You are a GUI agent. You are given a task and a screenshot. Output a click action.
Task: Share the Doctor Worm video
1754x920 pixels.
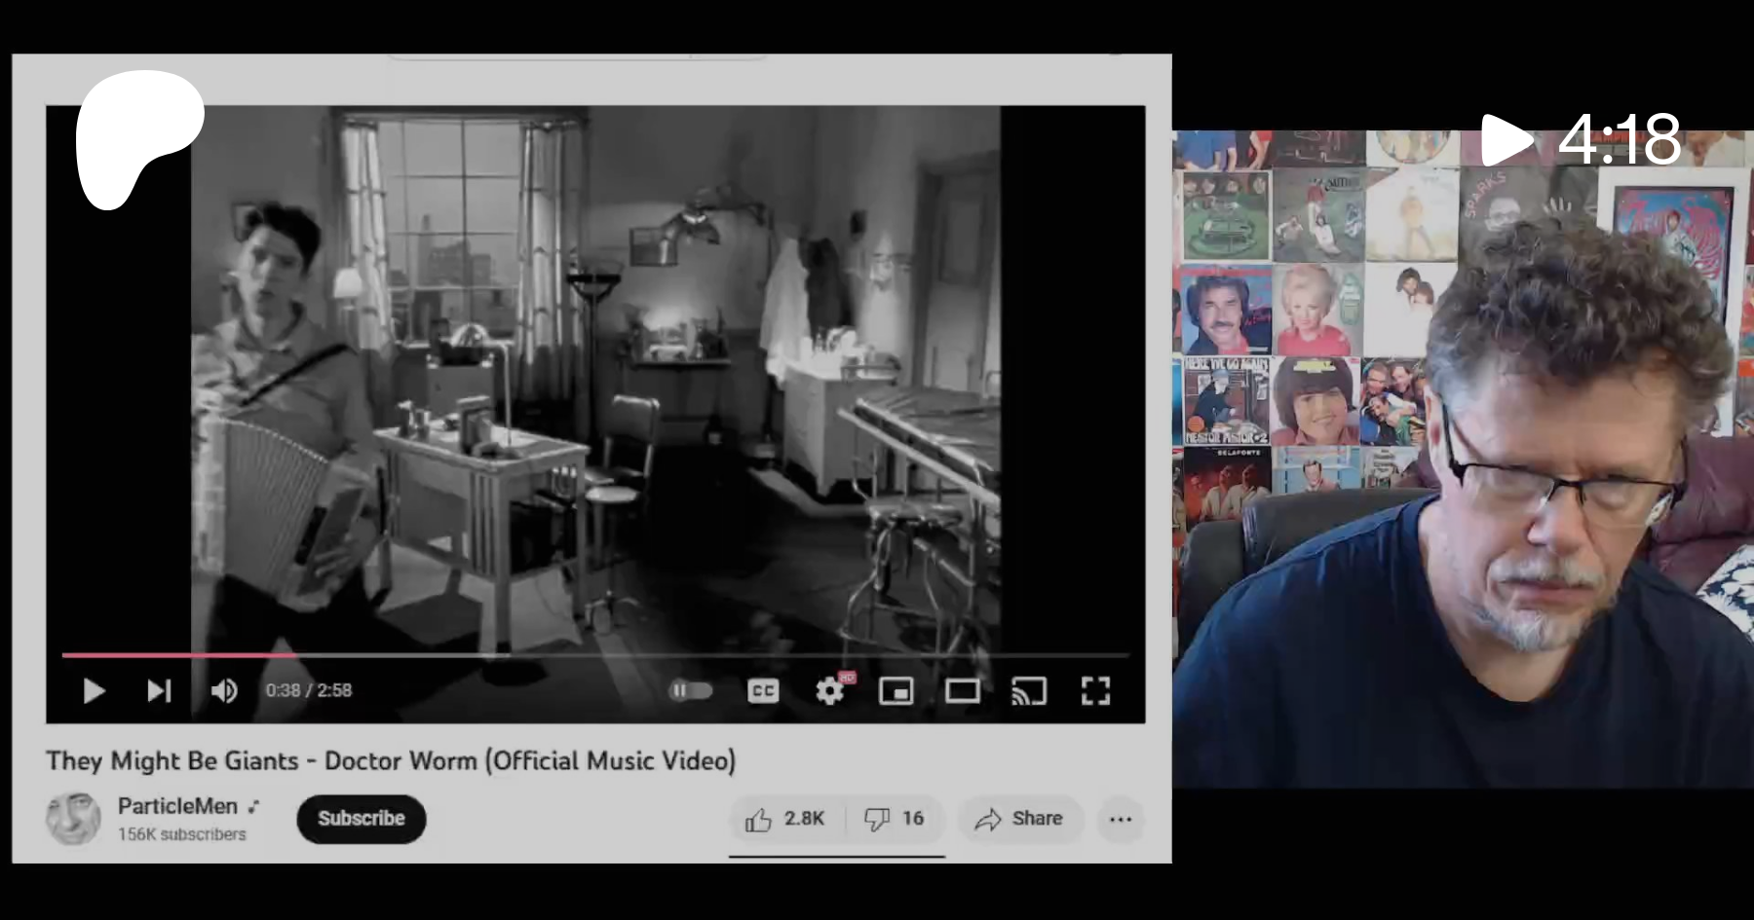tap(1019, 819)
